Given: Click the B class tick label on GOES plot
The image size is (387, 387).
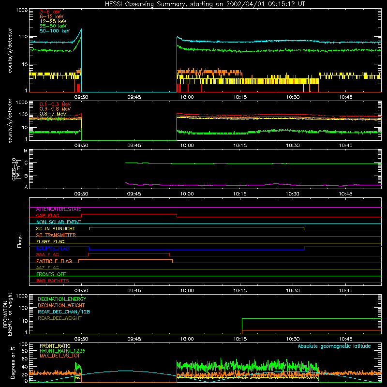Looking at the screenshot, I should [26, 176].
